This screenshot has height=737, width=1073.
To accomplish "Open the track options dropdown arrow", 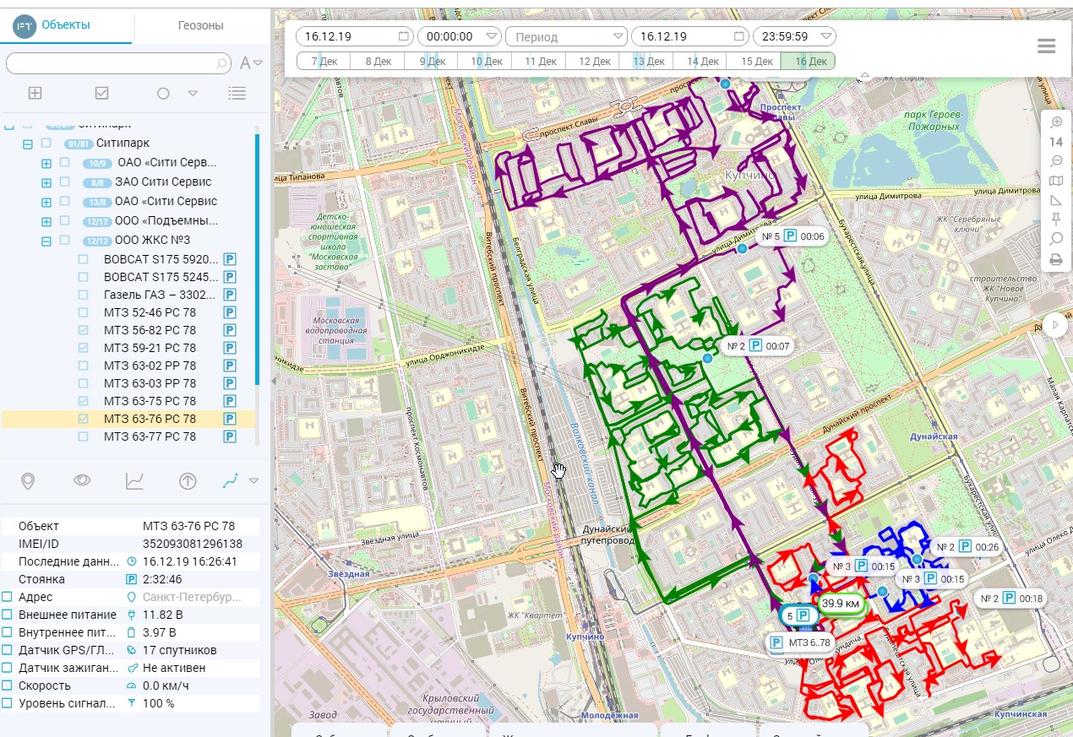I will click(253, 481).
